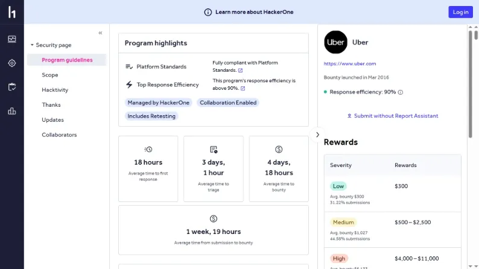Click the $500–$2,500 reward range
Screen dimensions: 479x269
[413, 223]
